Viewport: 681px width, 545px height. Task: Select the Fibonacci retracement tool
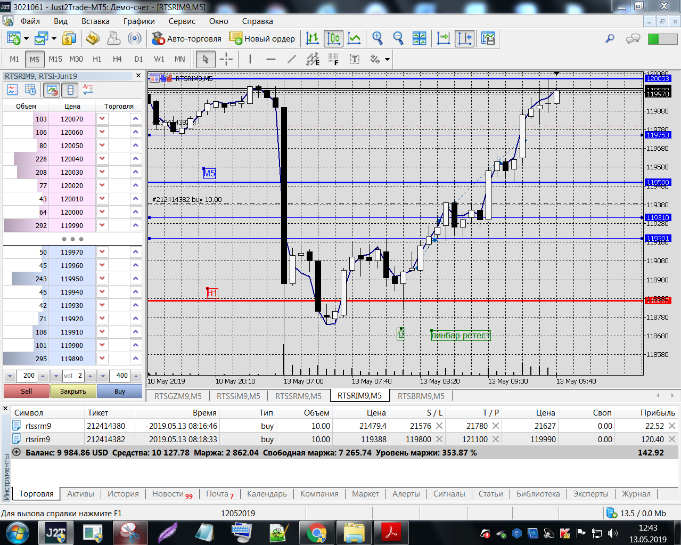point(333,59)
